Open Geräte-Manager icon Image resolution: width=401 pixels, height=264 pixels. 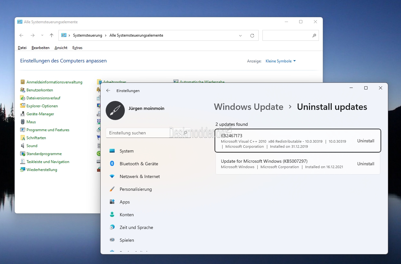coord(22,114)
